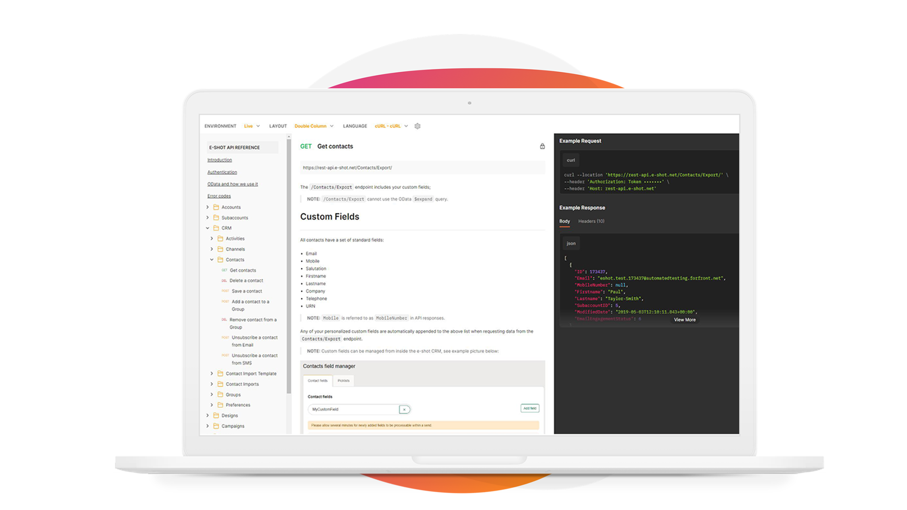
Task: Clear MyCustomField using the x icon
Action: click(404, 409)
